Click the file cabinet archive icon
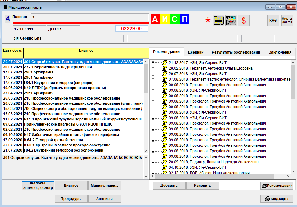The height and width of the screenshot is (207, 297). tap(231, 21)
